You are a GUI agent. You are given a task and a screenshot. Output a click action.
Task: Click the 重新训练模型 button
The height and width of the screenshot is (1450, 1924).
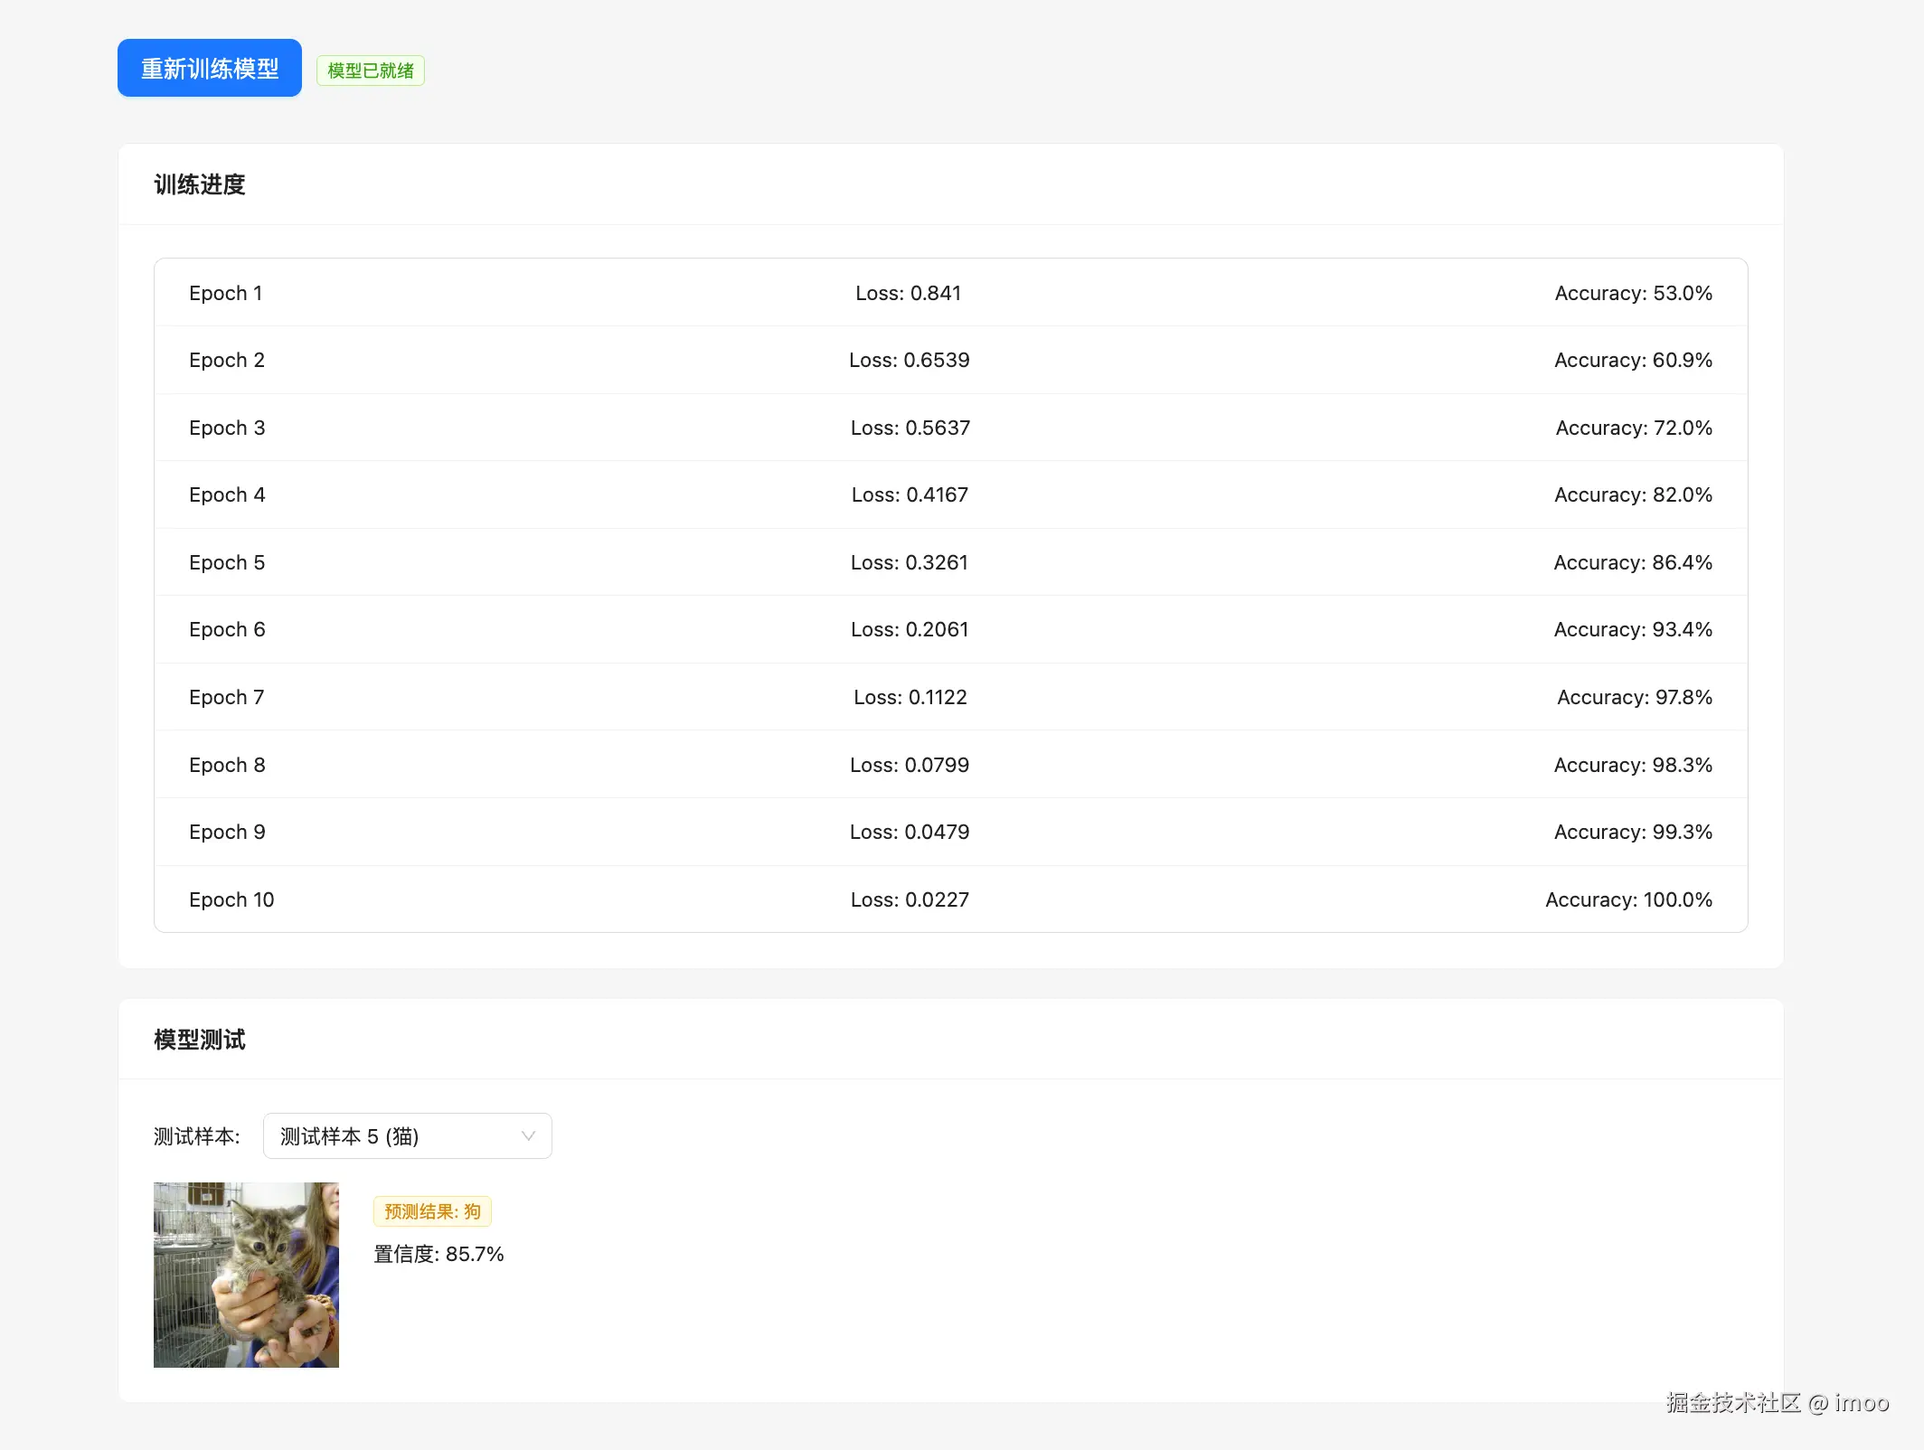coord(209,68)
